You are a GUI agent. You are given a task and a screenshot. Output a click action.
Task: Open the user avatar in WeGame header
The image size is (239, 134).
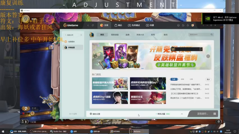(x=193, y=25)
